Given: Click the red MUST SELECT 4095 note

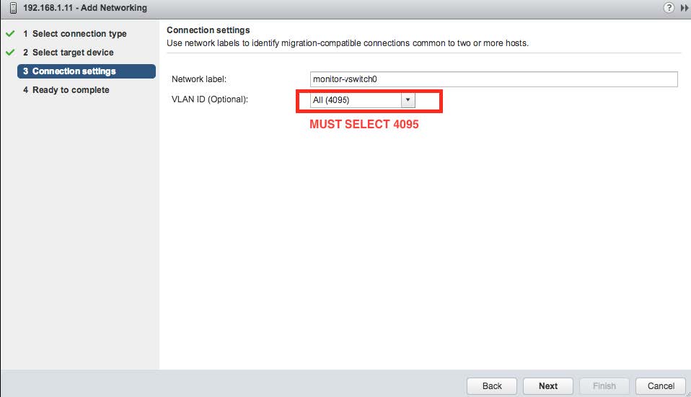Looking at the screenshot, I should point(364,124).
